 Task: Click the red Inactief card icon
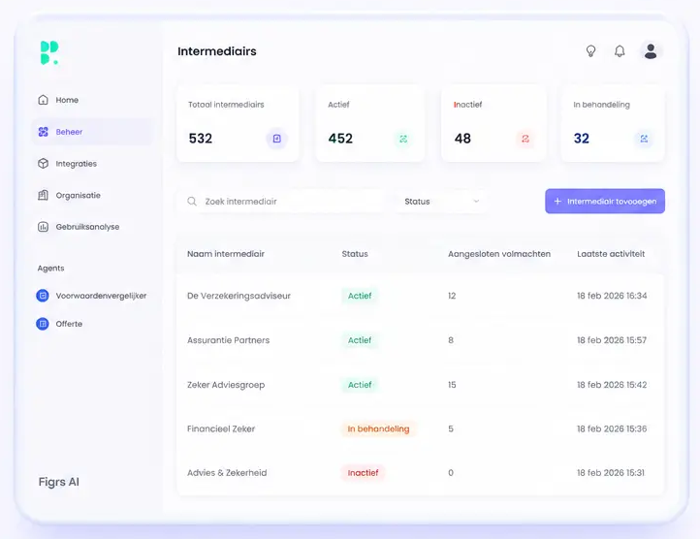click(x=525, y=139)
